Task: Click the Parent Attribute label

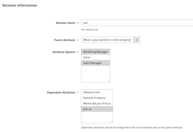Action: point(65,40)
